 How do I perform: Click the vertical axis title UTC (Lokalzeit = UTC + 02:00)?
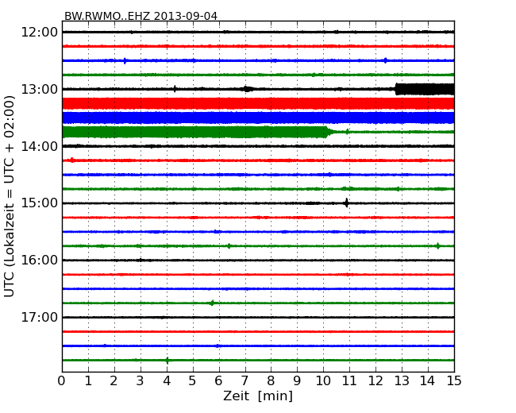(x=10, y=196)
